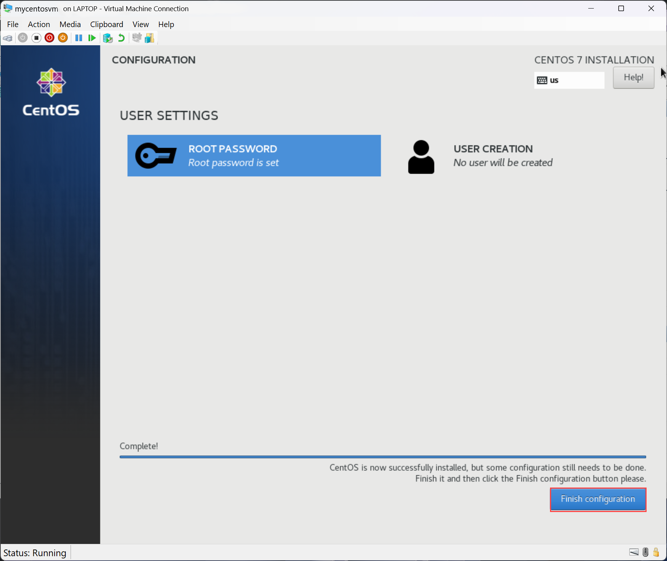Open the Media menu

[x=70, y=24]
